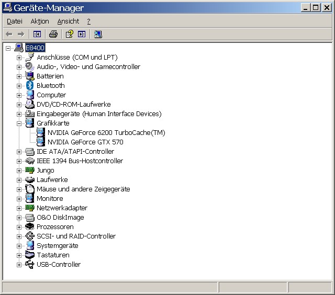Select NVIDIA GeForce GTX 570

[85, 142]
